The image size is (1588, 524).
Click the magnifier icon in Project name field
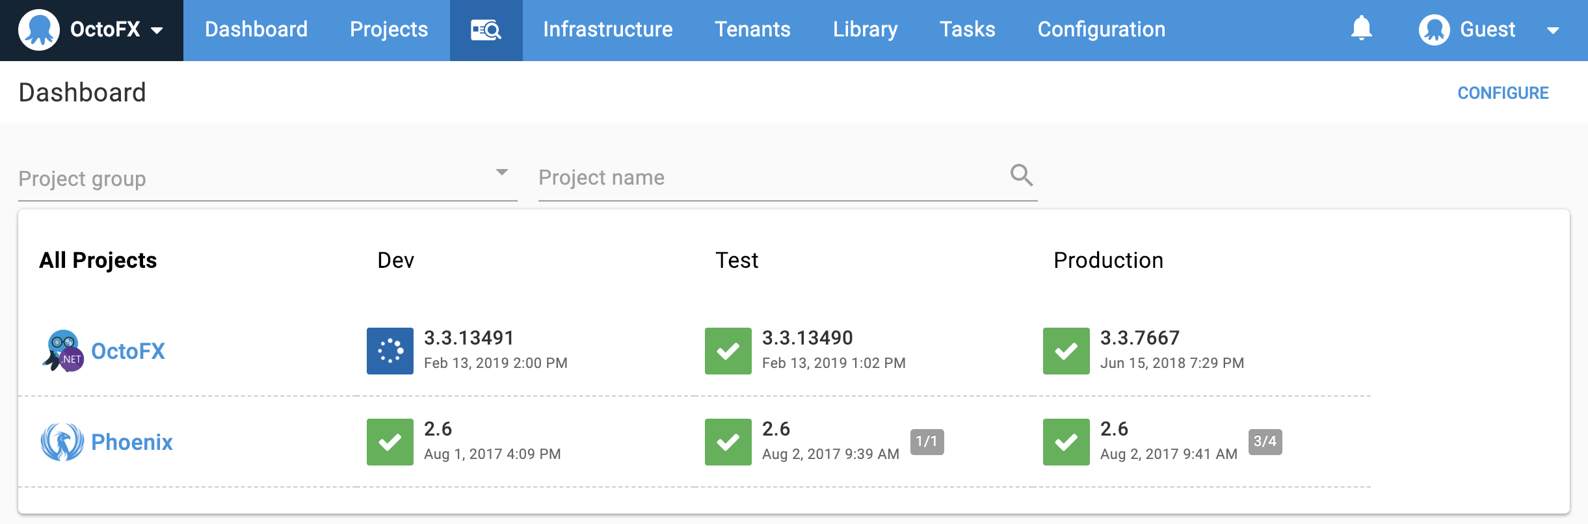coord(1021,175)
